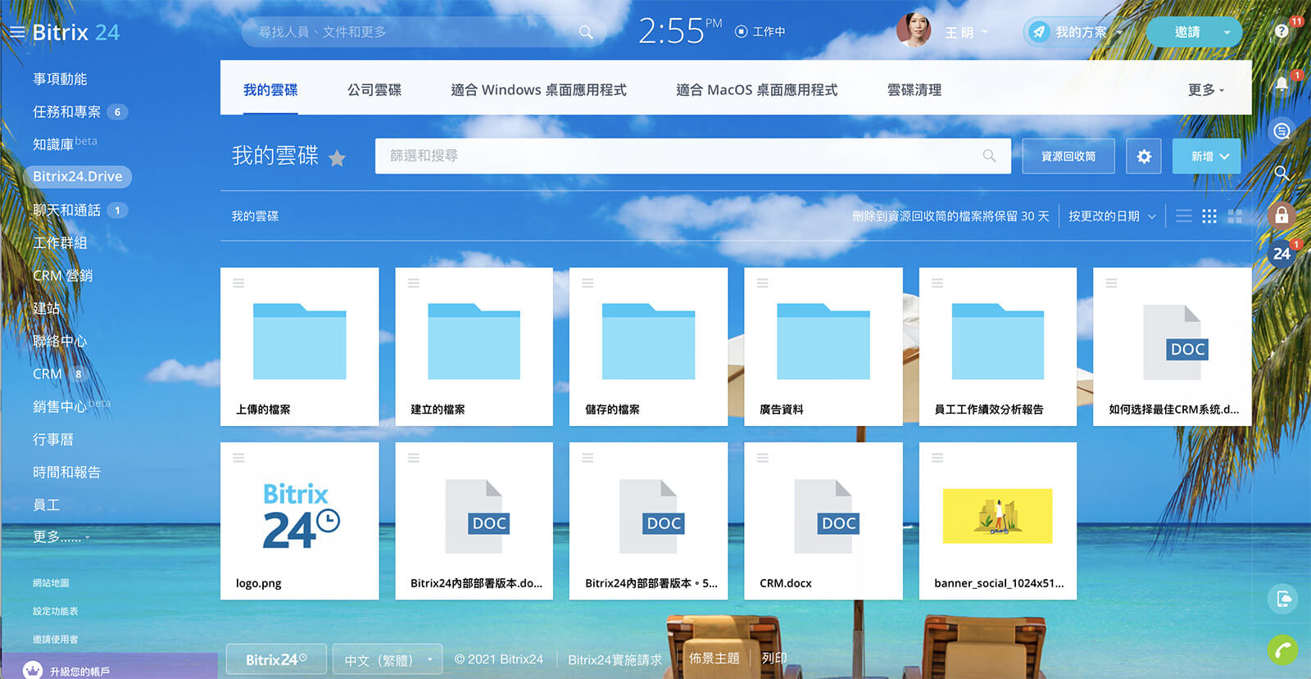Open 設定功能表 link
This screenshot has width=1311, height=679.
click(x=56, y=611)
